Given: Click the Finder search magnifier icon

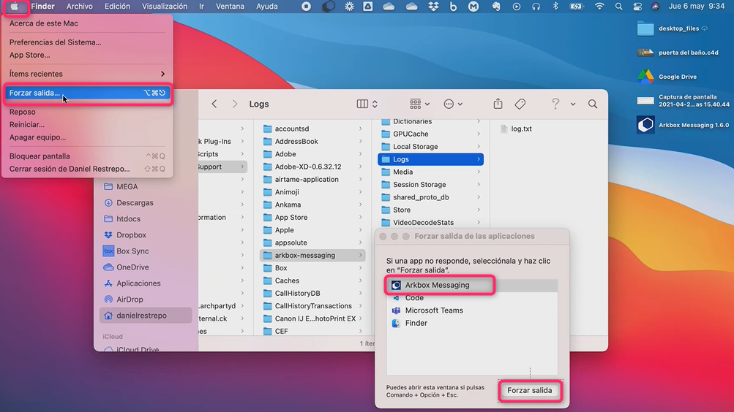Looking at the screenshot, I should point(593,104).
